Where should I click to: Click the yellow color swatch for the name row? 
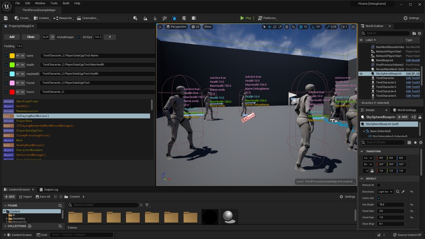click(12, 56)
